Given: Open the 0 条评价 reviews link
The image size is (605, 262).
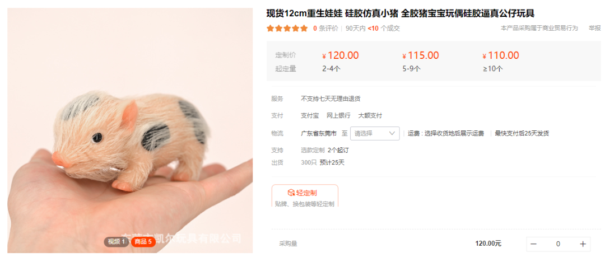Looking at the screenshot, I should (325, 28).
